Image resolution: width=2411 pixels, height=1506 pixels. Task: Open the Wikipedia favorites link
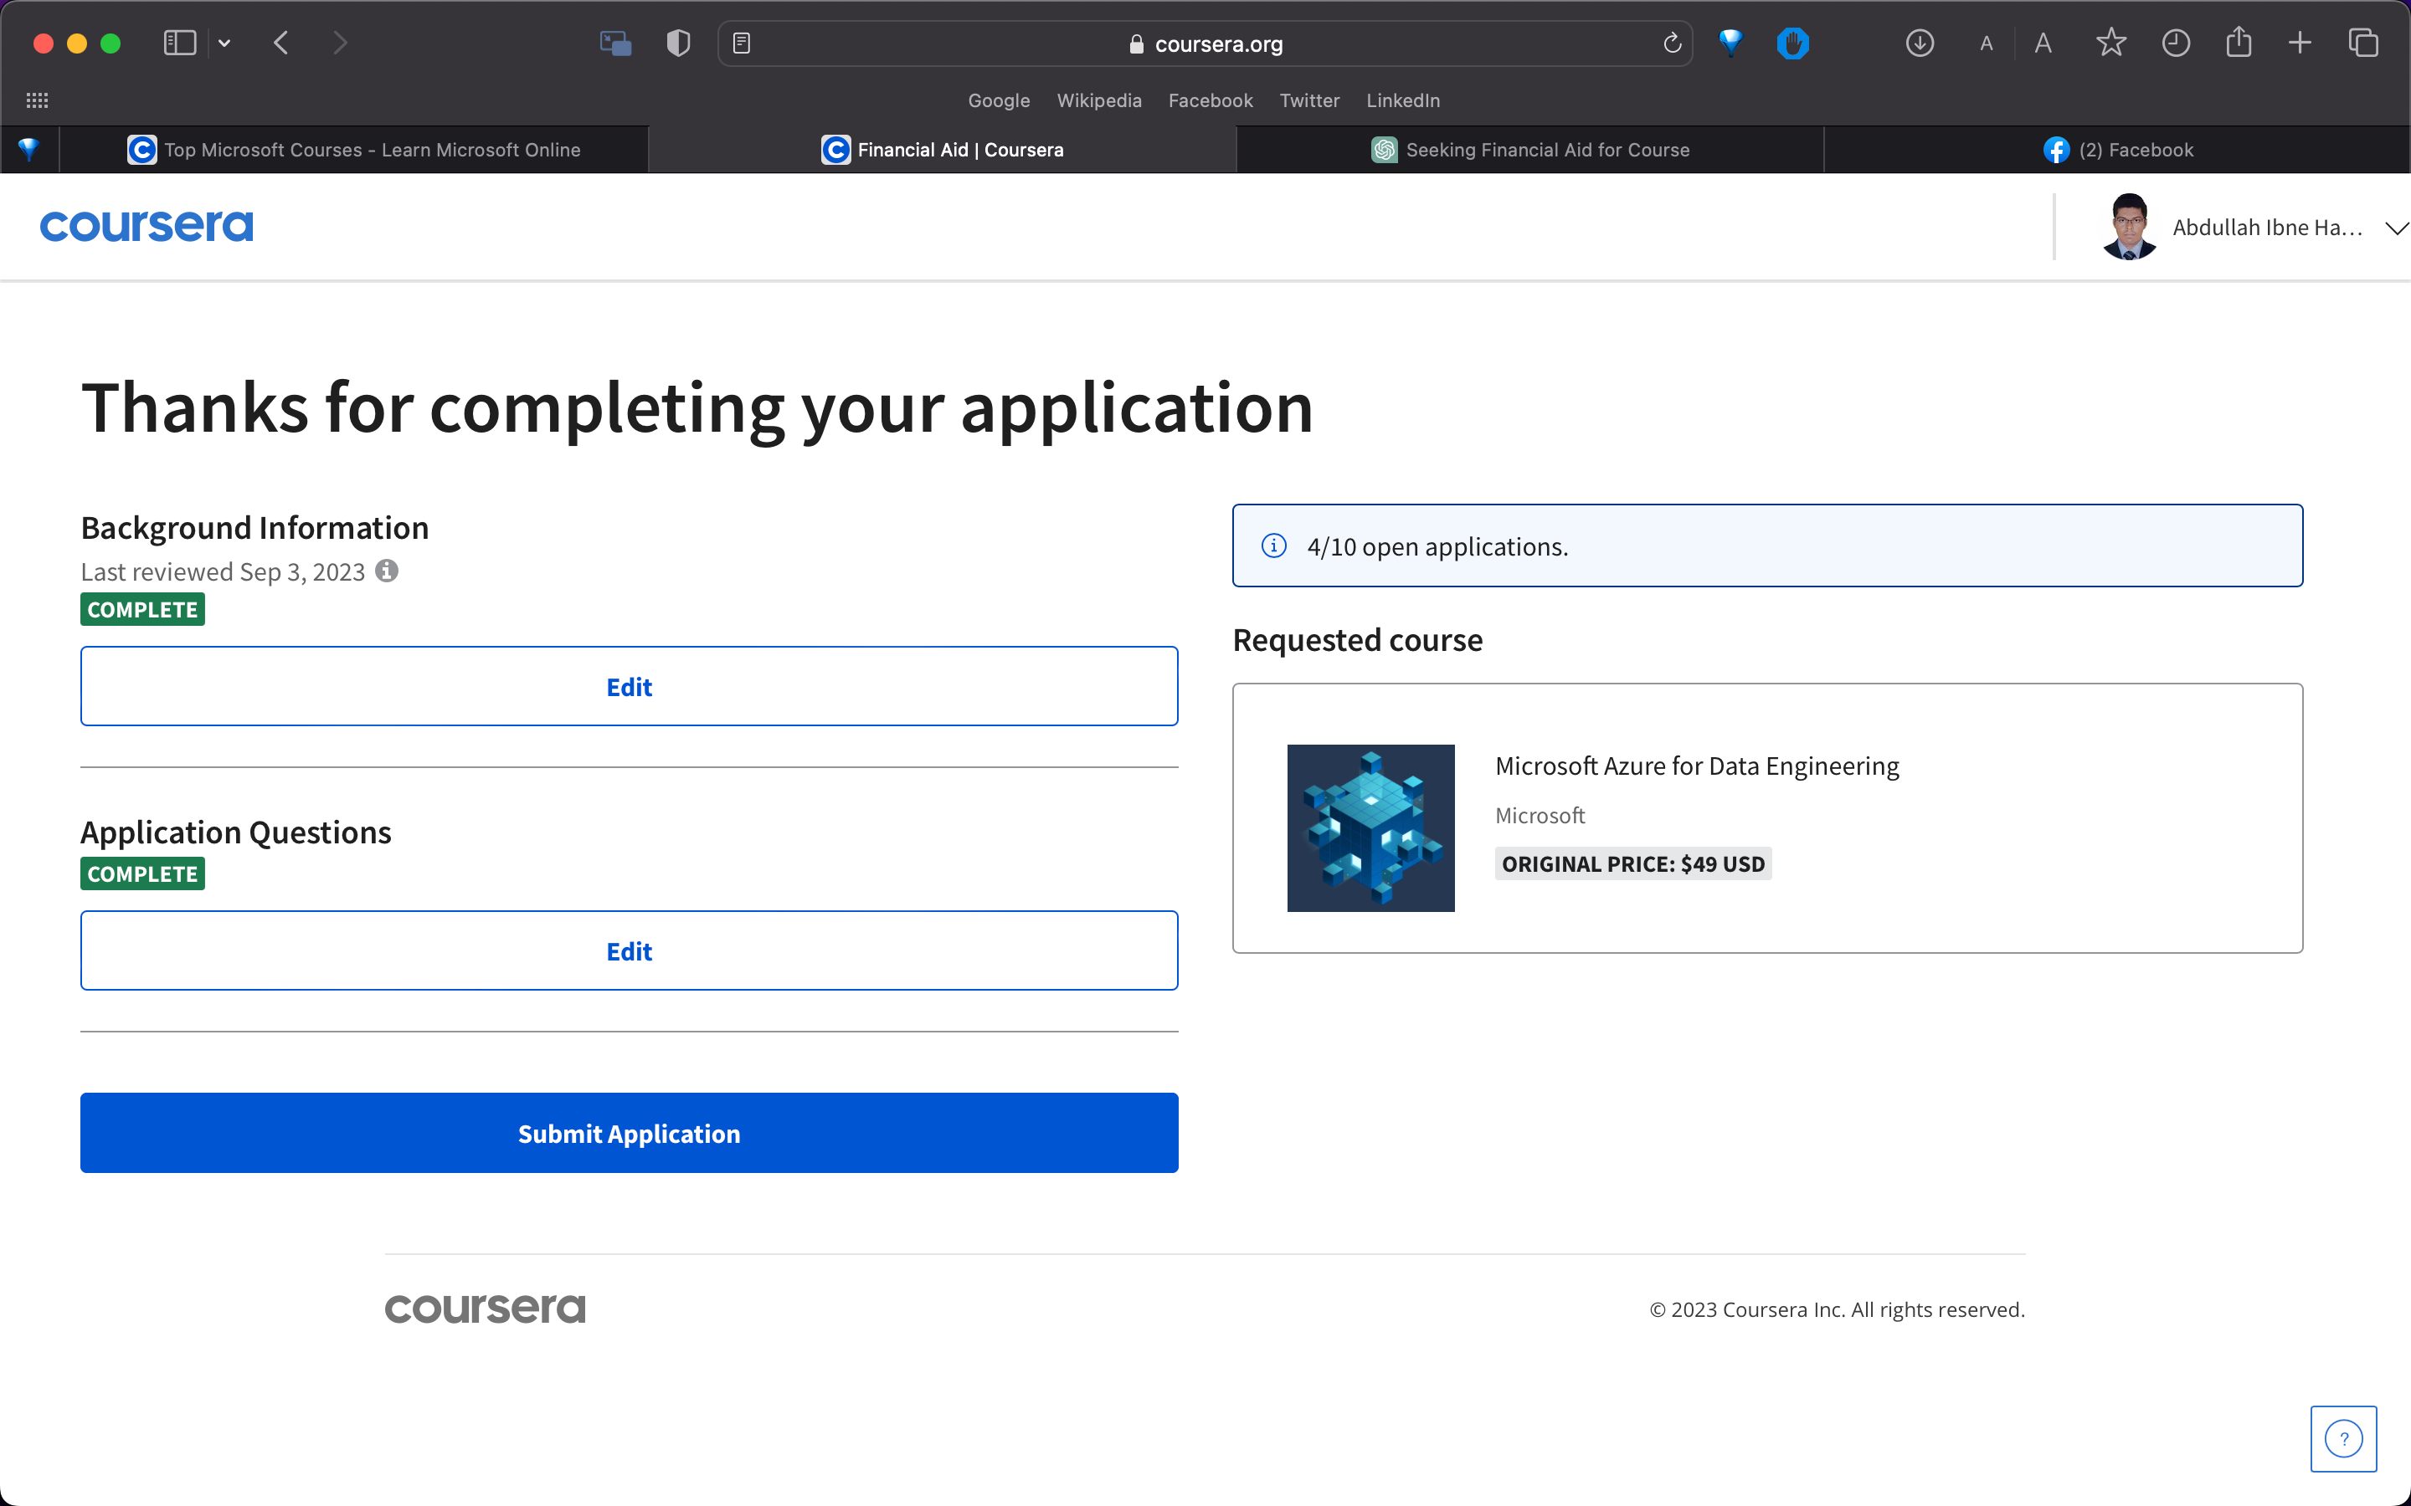(x=1099, y=100)
